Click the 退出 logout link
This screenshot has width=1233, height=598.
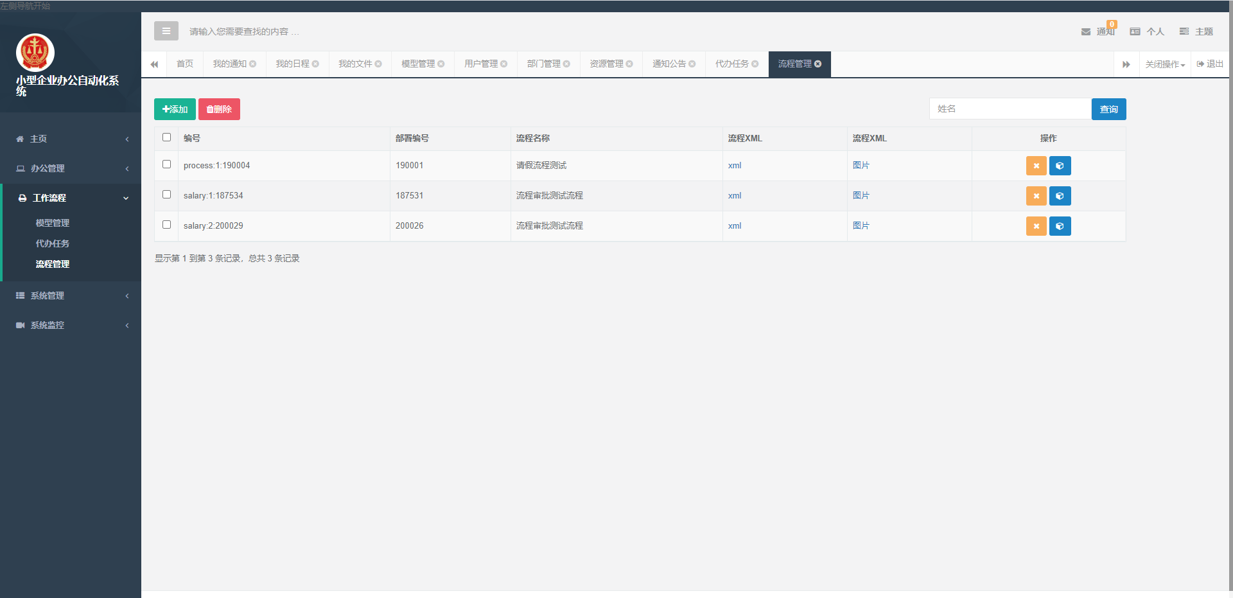(1211, 64)
